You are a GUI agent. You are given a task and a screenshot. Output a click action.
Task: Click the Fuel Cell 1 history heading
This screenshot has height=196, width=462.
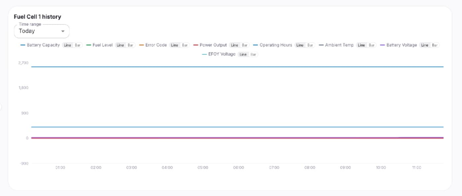point(37,17)
